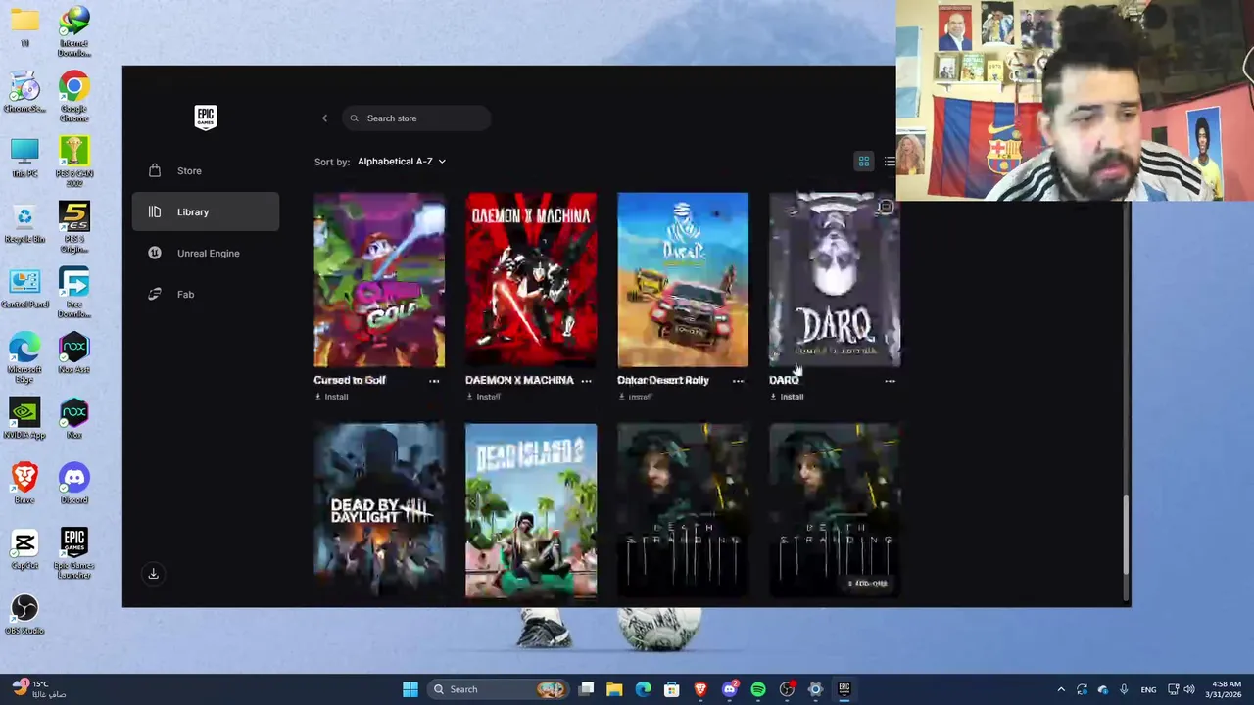The image size is (1254, 705).
Task: Click the Dakar Desert Rally title text
Action: click(663, 380)
